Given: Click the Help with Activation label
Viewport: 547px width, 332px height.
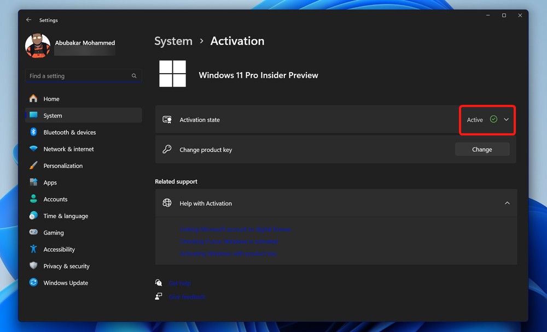Looking at the screenshot, I should 206,204.
